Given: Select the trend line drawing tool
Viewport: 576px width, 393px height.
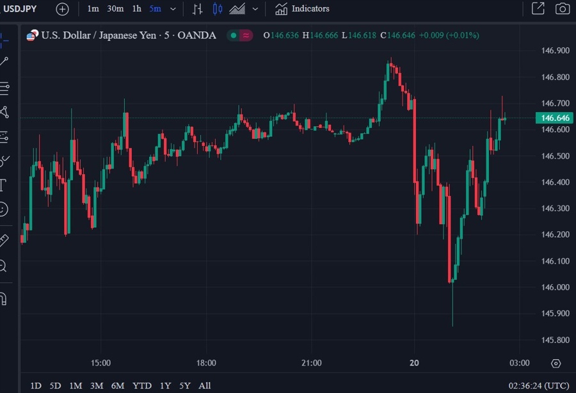Looking at the screenshot, I should [4, 61].
